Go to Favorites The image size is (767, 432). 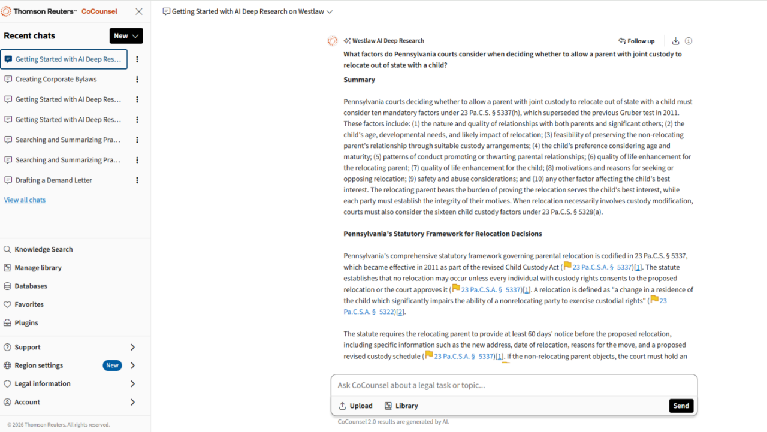29,304
